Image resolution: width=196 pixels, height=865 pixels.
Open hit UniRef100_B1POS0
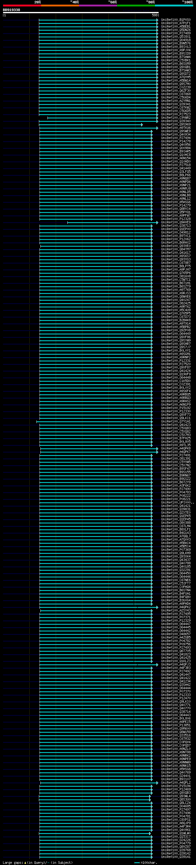pyautogui.click(x=175, y=20)
